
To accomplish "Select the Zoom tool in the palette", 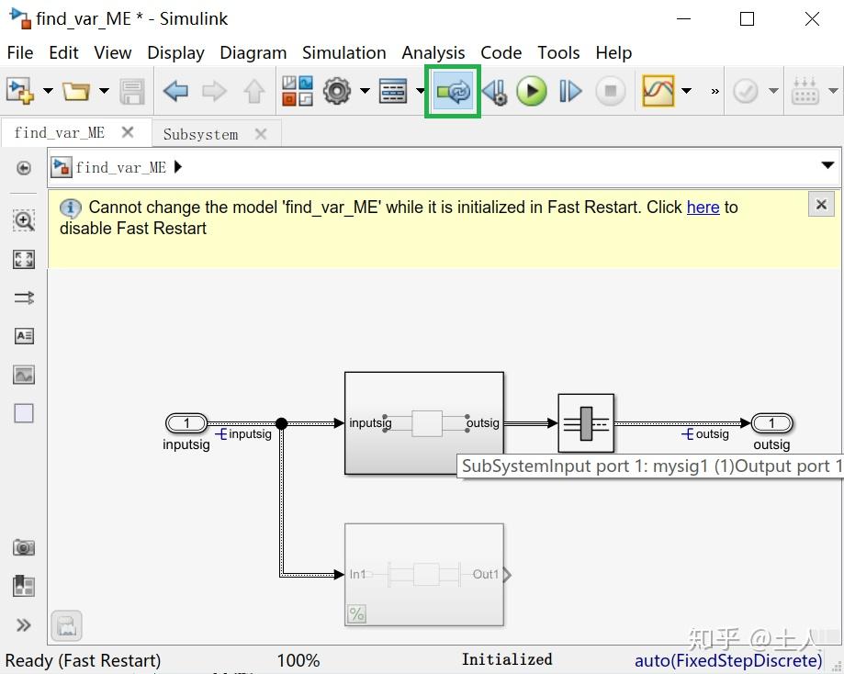I will (23, 220).
